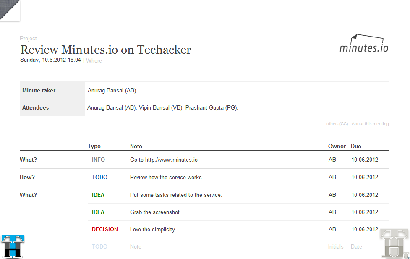Edit the meeting title Review Minutes.io on Techacker
The width and height of the screenshot is (410, 259).
(106, 50)
